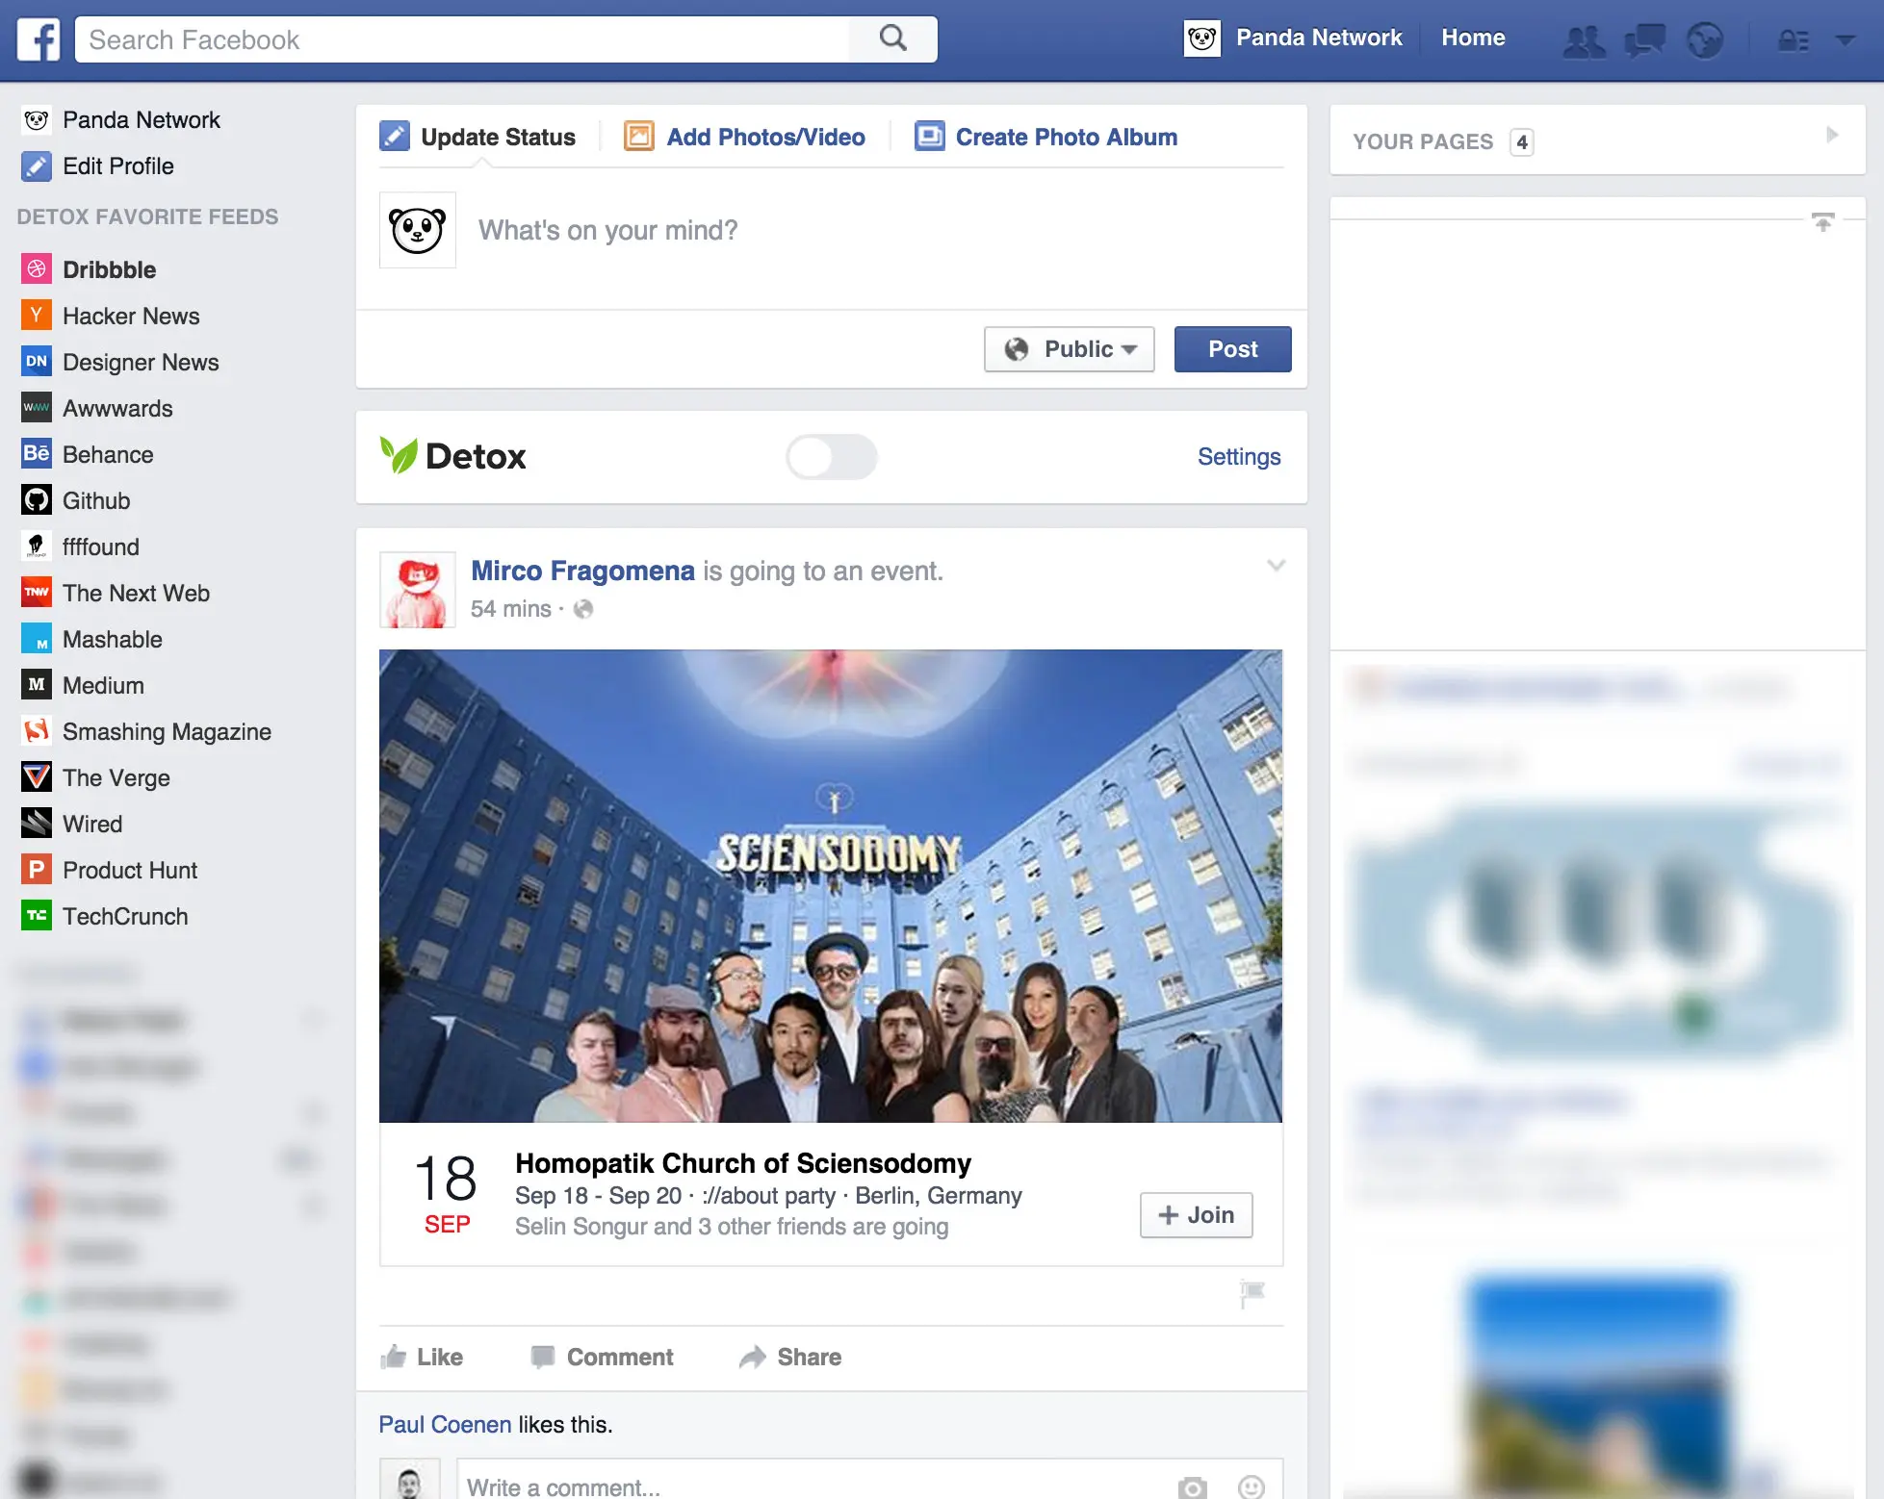Click the flag icon below event
The image size is (1884, 1499).
(x=1252, y=1293)
